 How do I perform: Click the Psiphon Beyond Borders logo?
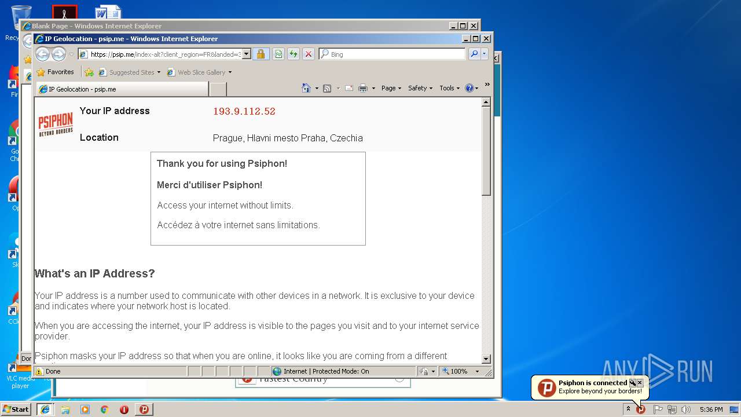[x=56, y=125]
